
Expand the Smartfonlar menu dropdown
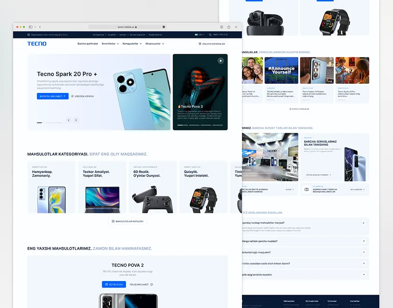pos(110,44)
